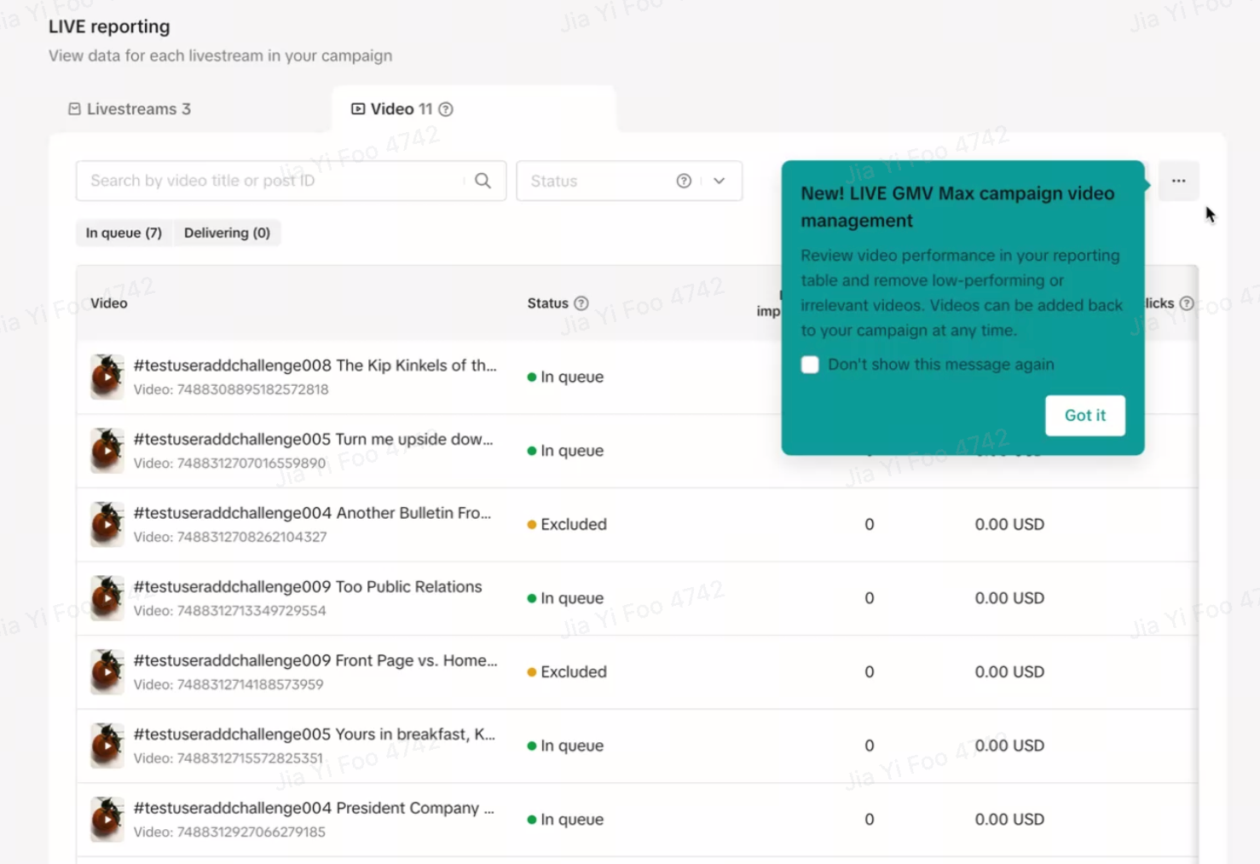Viewport: 1260px width, 864px height.
Task: Click the search magnifier icon
Action: pos(483,181)
